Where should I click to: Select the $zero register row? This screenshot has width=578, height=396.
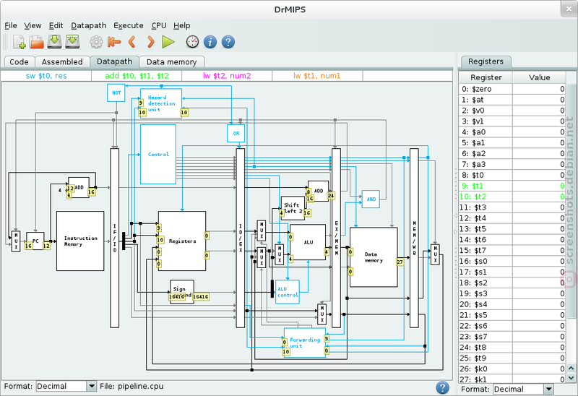coord(512,89)
